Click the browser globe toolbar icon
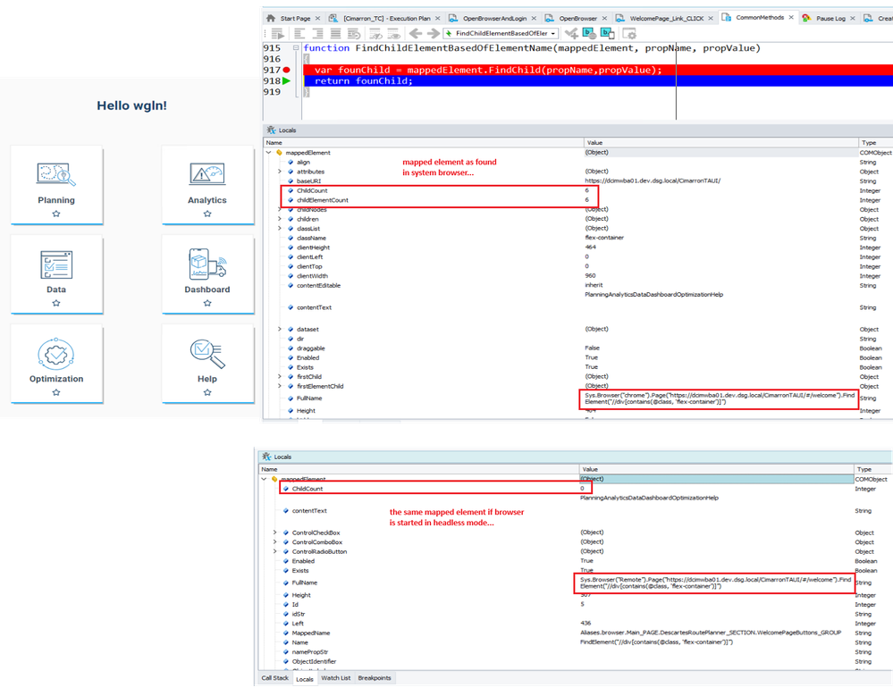Viewport: 893px width, 696px height. tap(589, 34)
